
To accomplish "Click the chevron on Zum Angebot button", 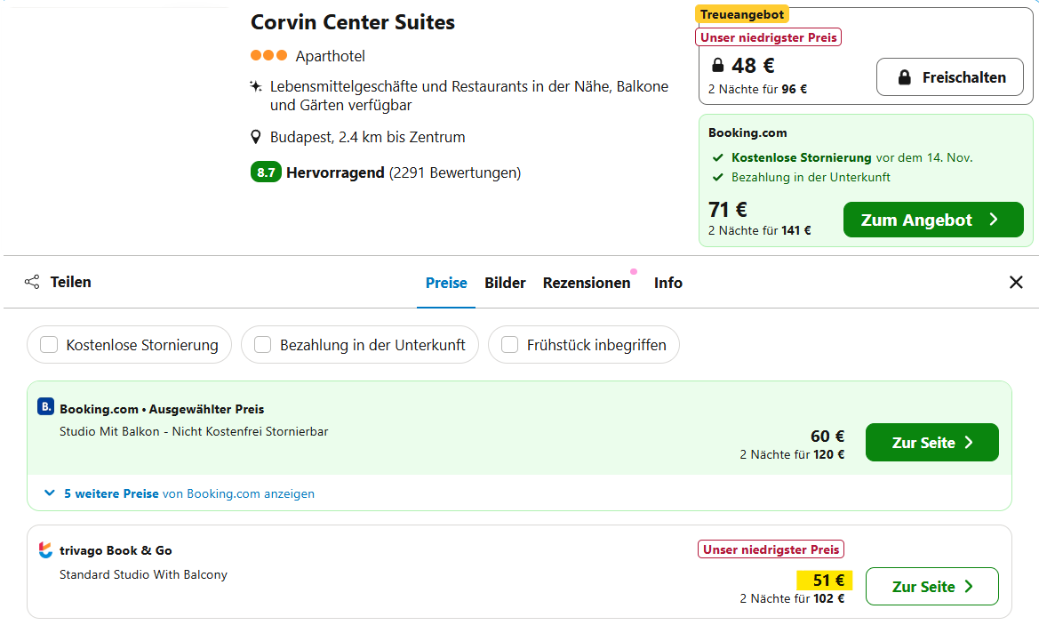I will (994, 220).
